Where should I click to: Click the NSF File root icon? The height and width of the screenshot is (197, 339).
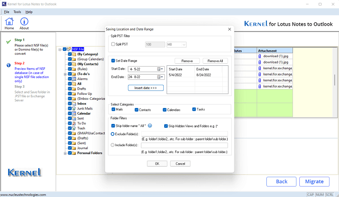click(x=69, y=49)
